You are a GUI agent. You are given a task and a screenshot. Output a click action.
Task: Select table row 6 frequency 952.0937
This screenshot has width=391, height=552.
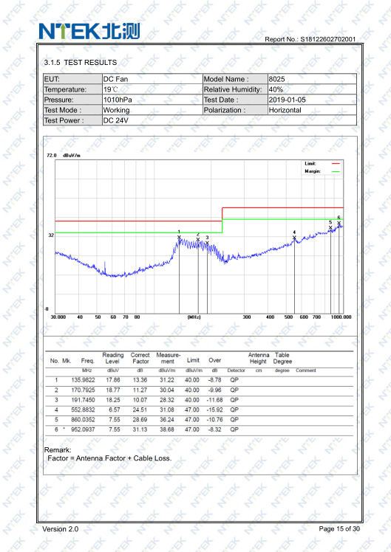[84, 429]
